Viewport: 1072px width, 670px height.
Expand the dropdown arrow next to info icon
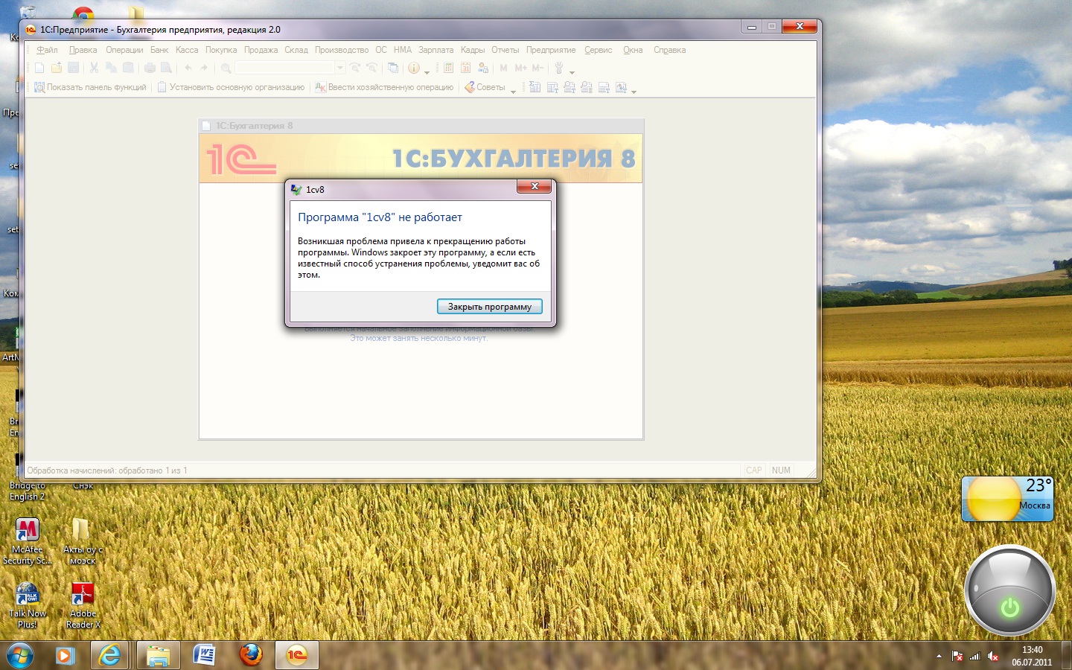(427, 71)
